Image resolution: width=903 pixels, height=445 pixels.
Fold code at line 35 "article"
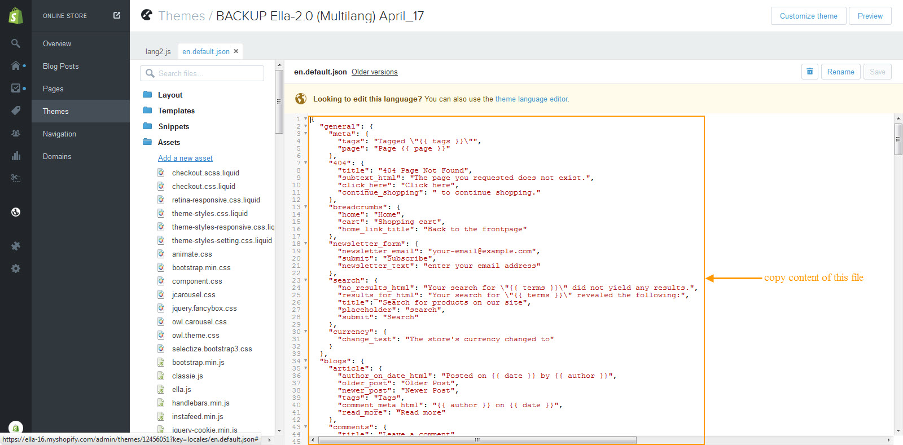click(305, 368)
